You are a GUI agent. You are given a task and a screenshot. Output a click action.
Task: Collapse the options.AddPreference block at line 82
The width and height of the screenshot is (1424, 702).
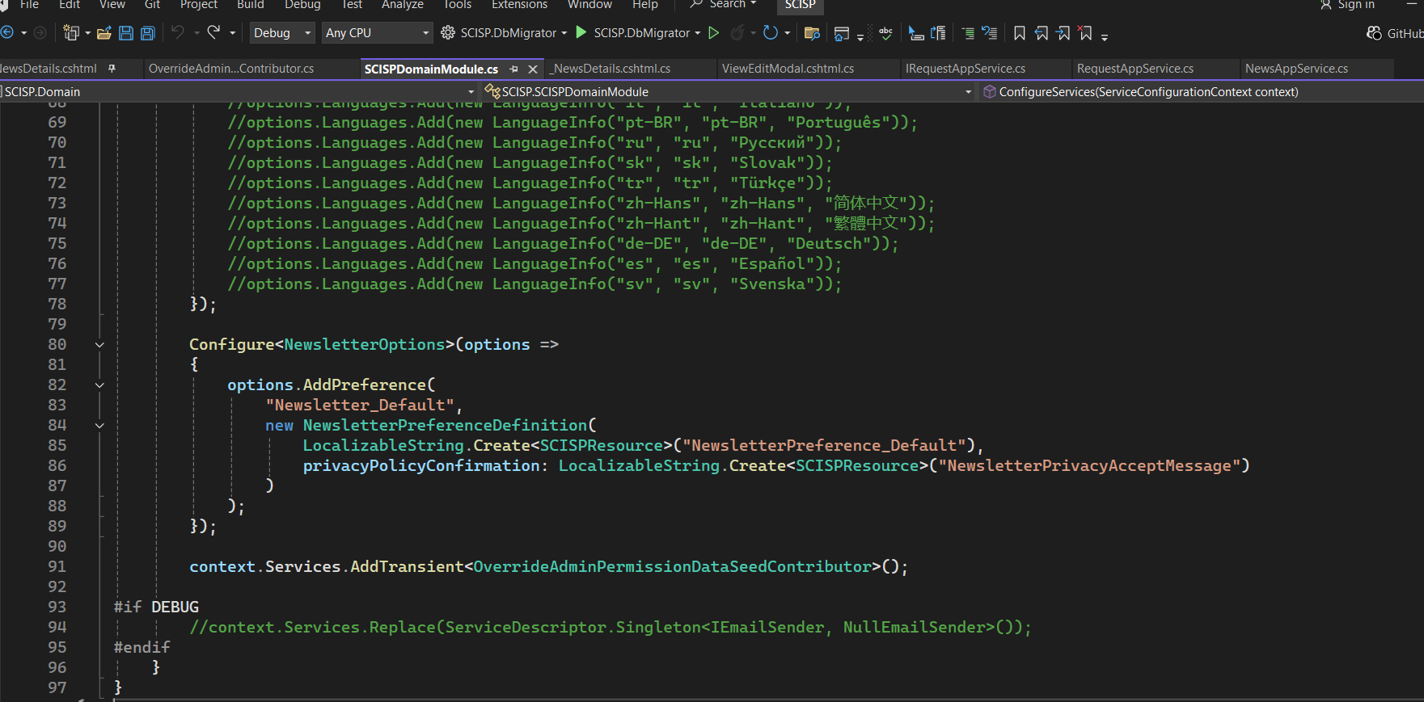tap(99, 385)
